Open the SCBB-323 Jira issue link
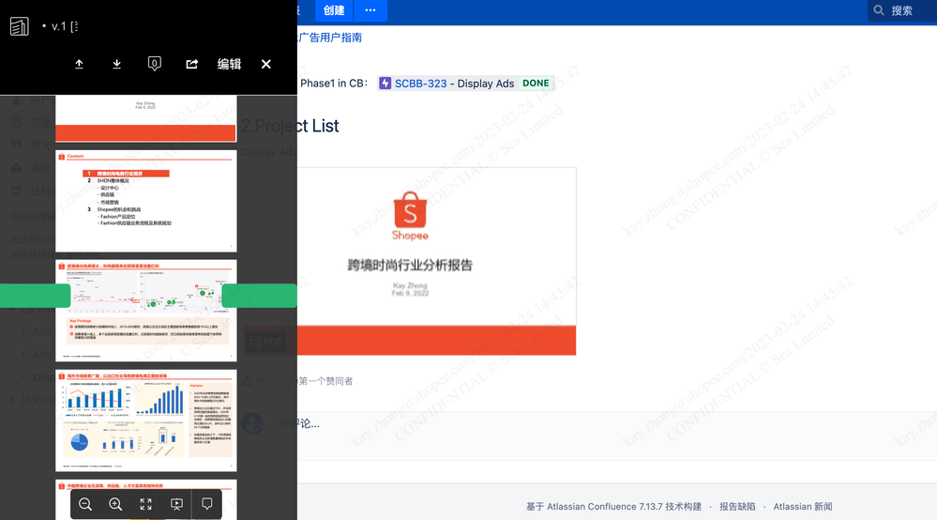 click(421, 84)
